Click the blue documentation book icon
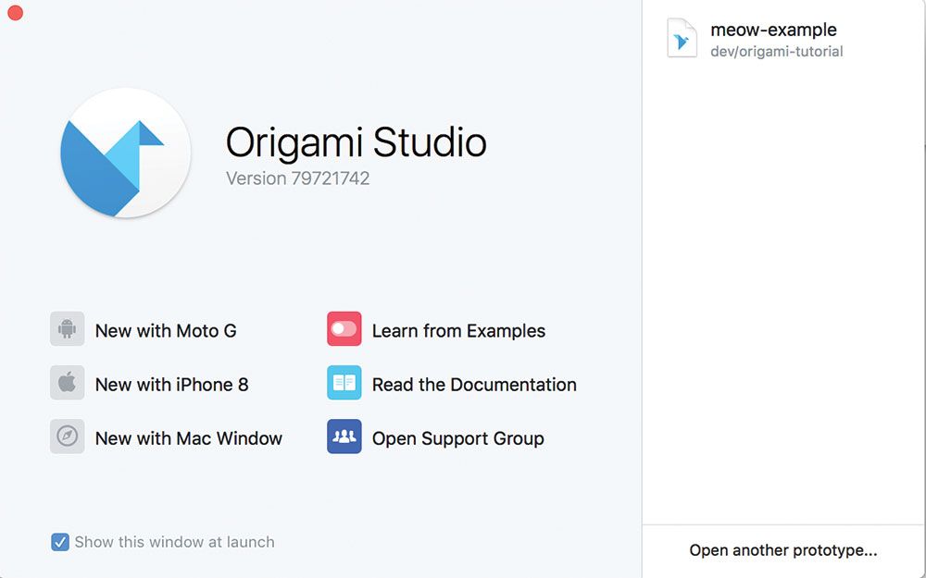Screen dimensions: 926x578 tap(344, 383)
